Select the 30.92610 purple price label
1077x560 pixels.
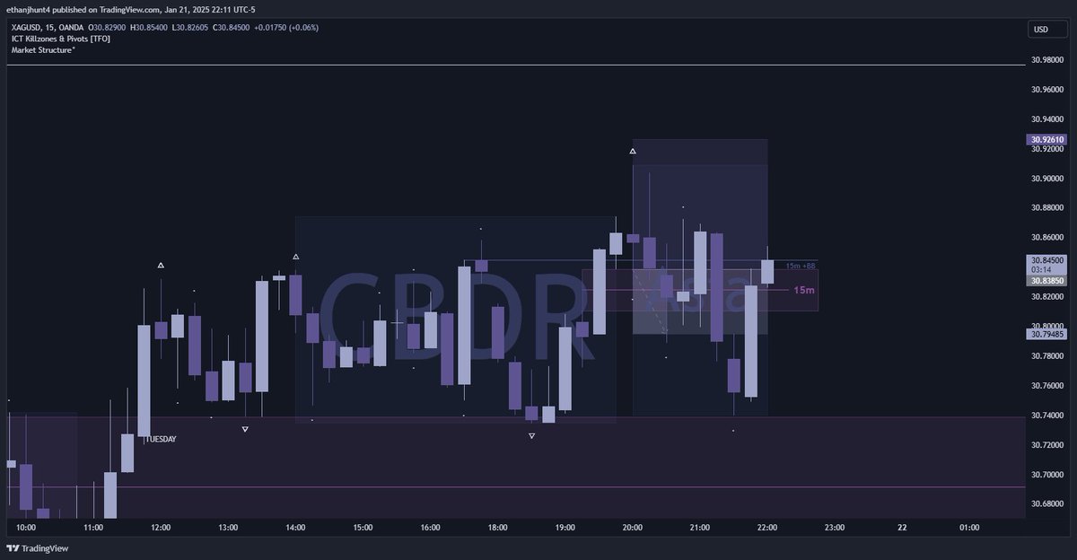coord(1047,140)
